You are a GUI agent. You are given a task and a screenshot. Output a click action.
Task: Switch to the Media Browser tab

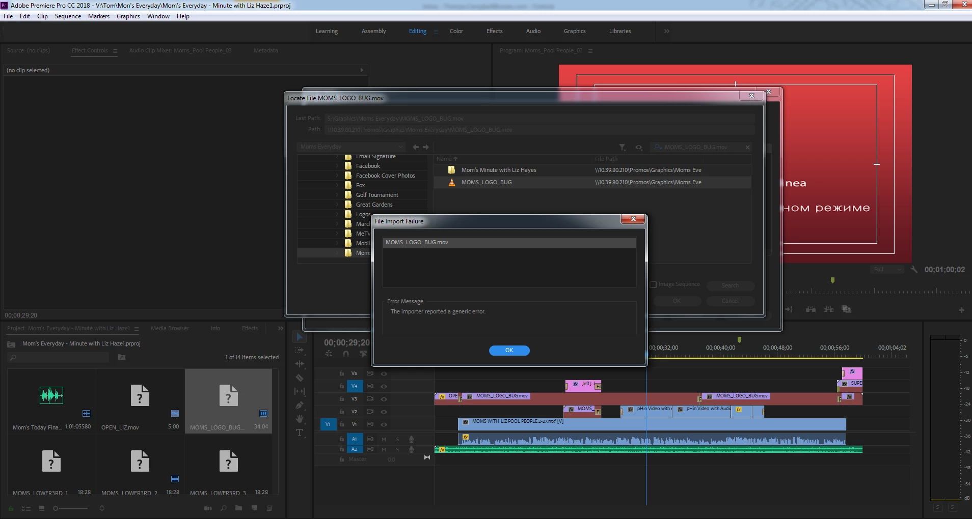[170, 328]
